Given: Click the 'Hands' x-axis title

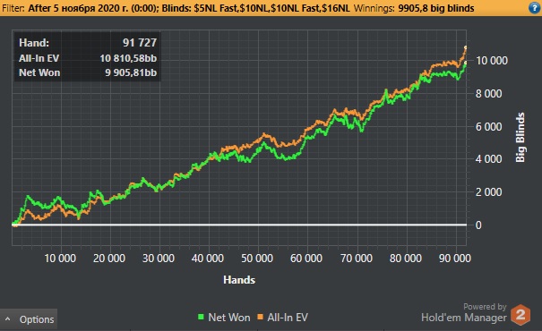Looking at the screenshot, I should 239,280.
